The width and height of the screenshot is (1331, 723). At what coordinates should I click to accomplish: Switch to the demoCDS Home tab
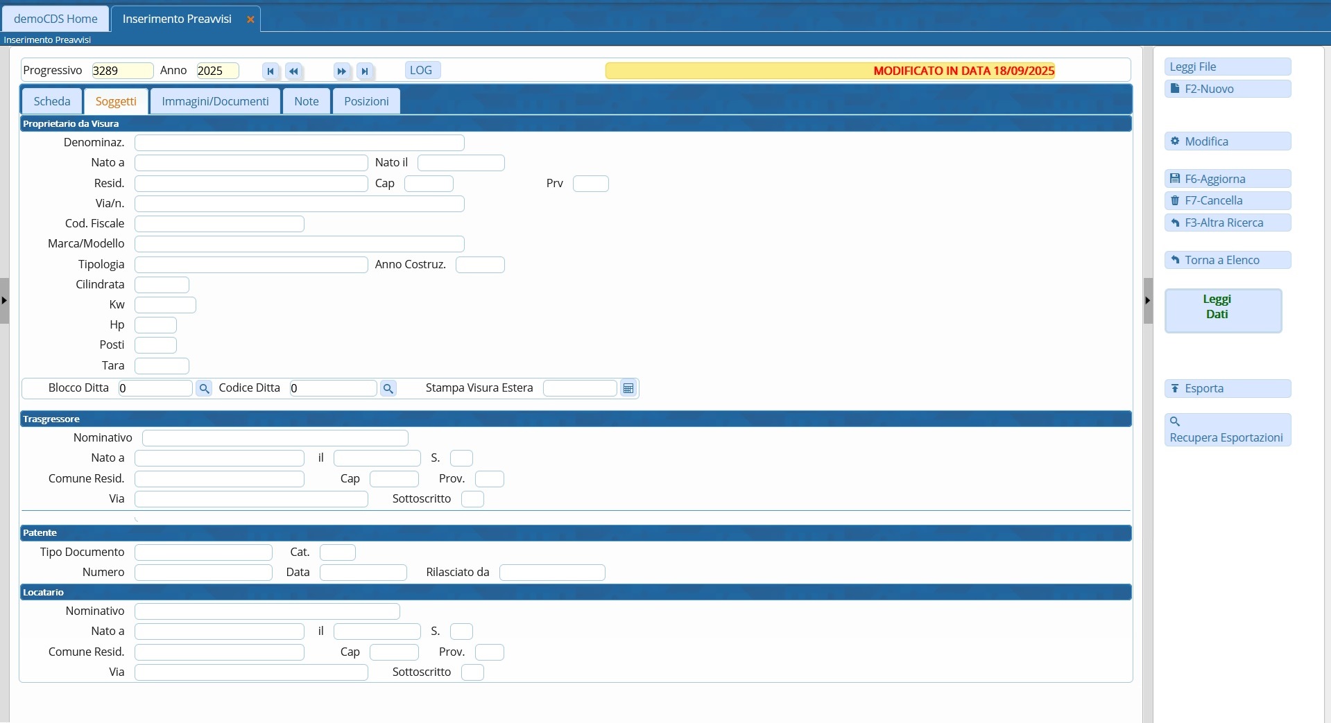pyautogui.click(x=55, y=19)
